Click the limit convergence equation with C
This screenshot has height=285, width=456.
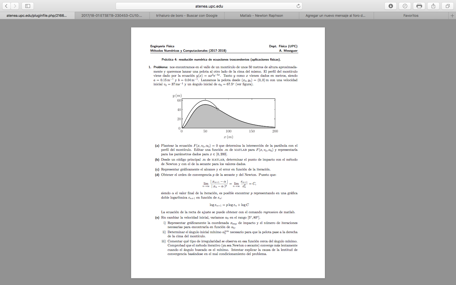(229, 184)
